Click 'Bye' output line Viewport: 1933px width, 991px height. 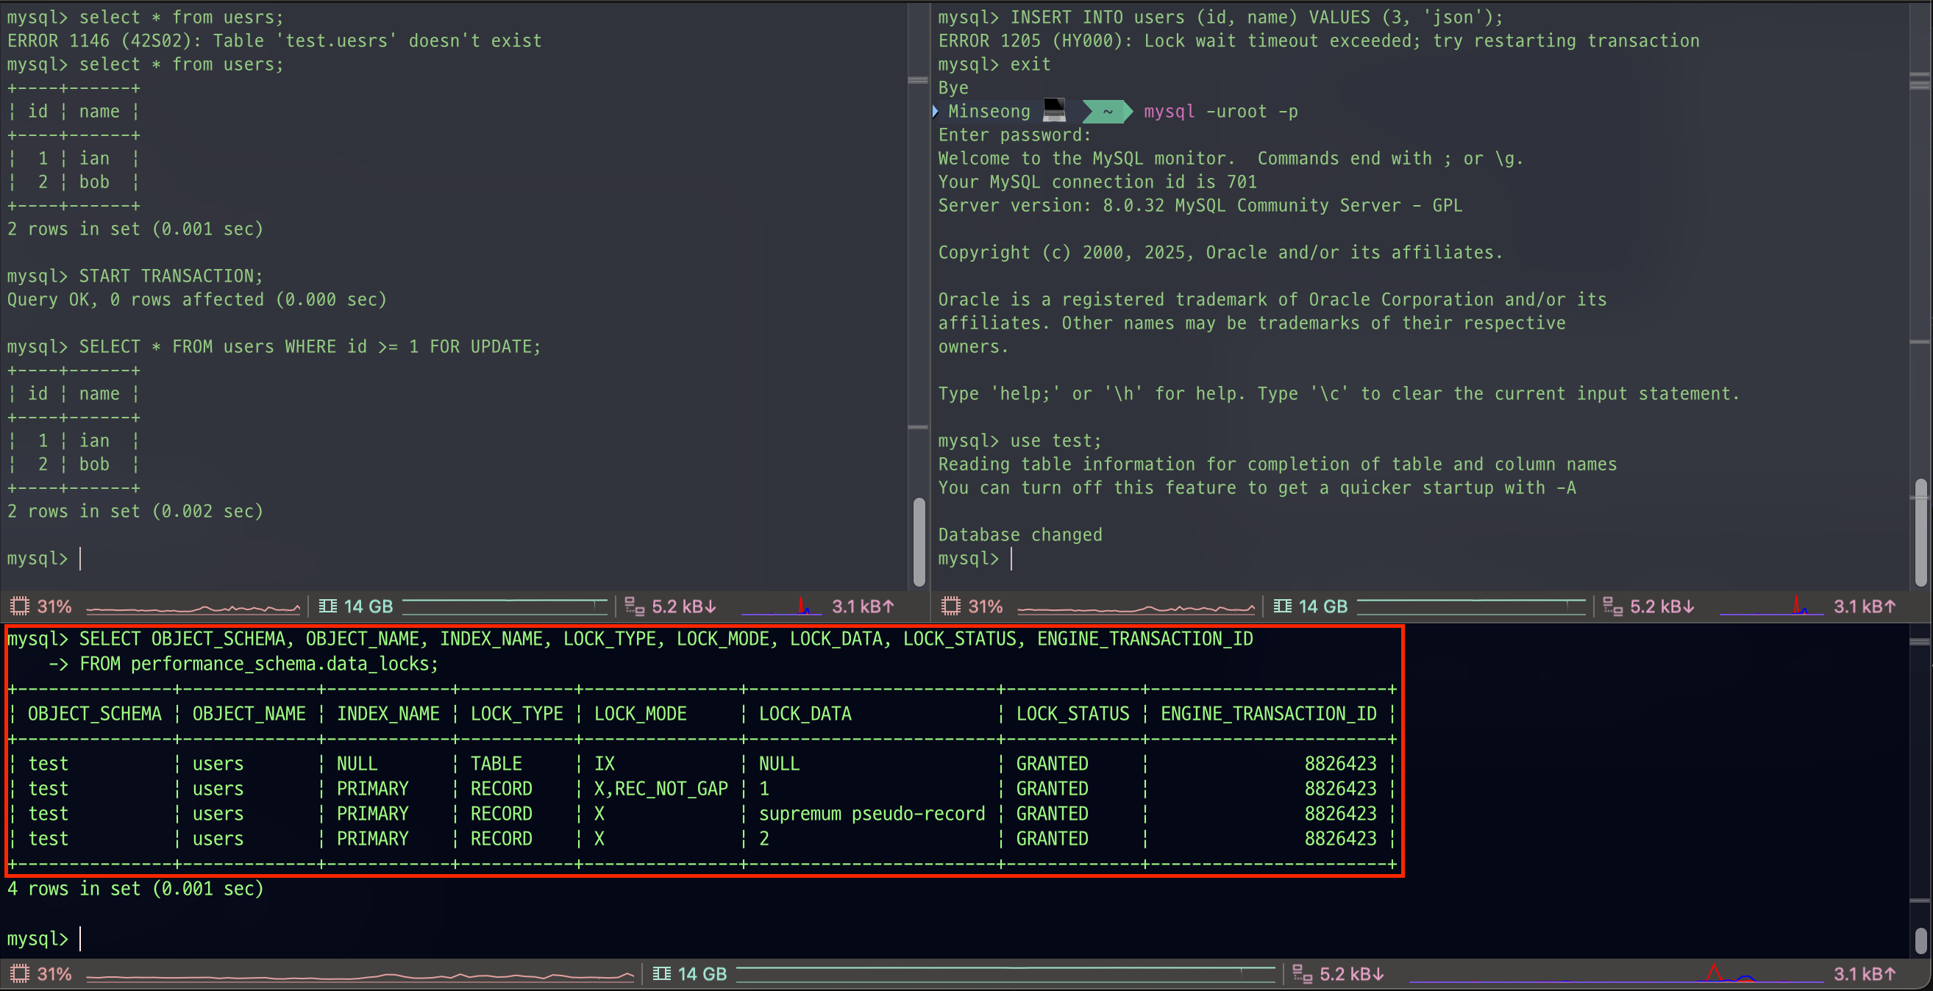953,87
